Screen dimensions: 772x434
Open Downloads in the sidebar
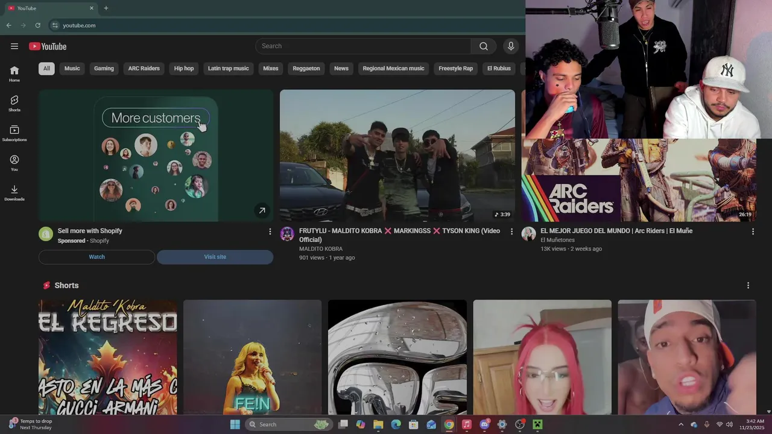click(14, 193)
